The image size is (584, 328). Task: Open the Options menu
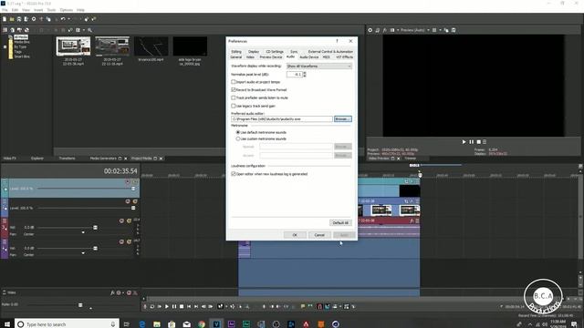point(67,10)
